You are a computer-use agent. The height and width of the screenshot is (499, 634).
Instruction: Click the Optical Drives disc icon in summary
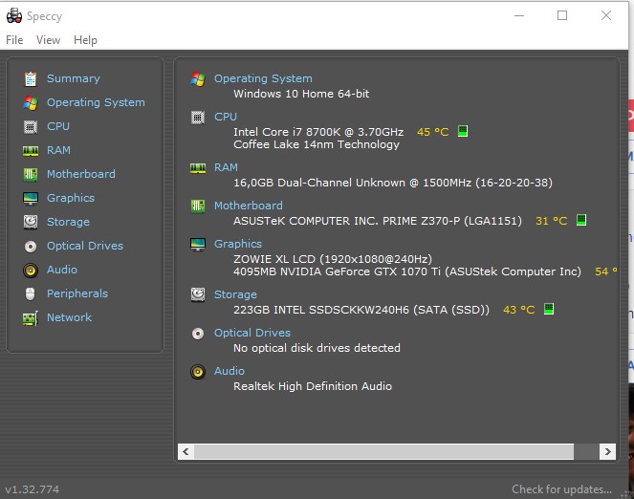pyautogui.click(x=198, y=334)
